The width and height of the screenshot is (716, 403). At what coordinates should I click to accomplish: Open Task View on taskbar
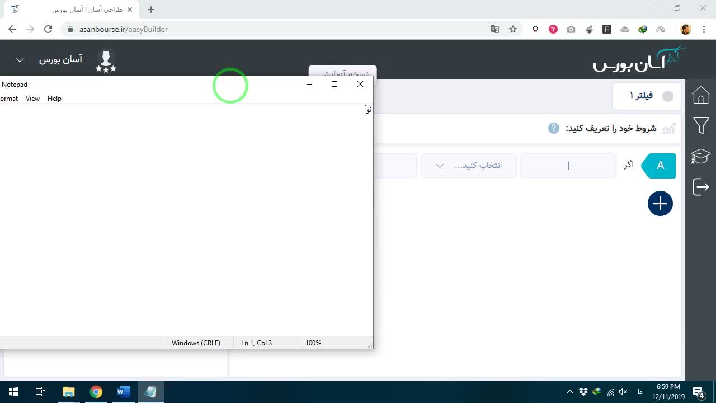coord(40,392)
